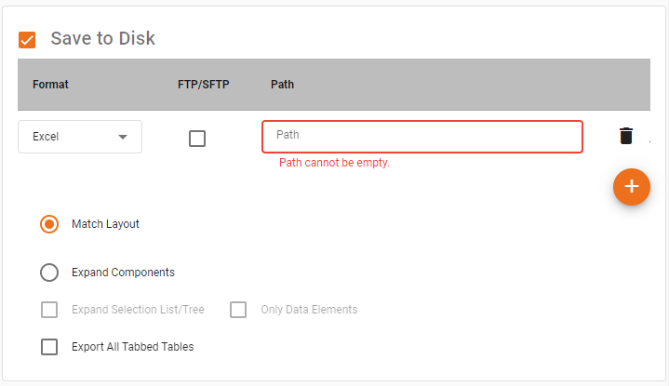669x386 pixels.
Task: Click the Path column header
Action: click(282, 85)
